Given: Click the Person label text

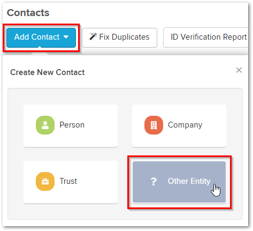Looking at the screenshot, I should 72,125.
